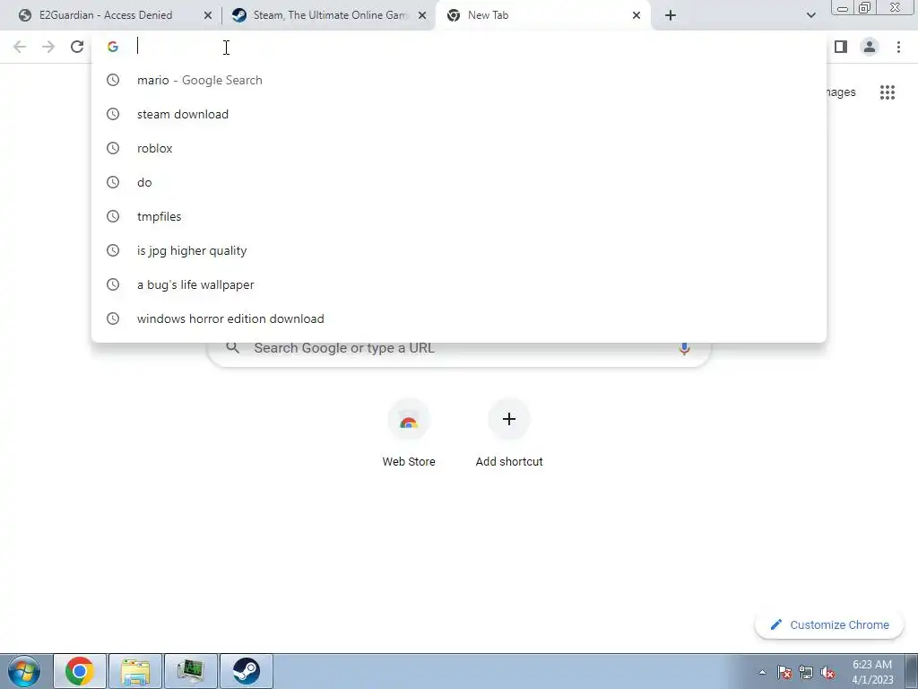Open a new tab with plus button
Viewport: 918px width, 689px height.
click(x=671, y=15)
